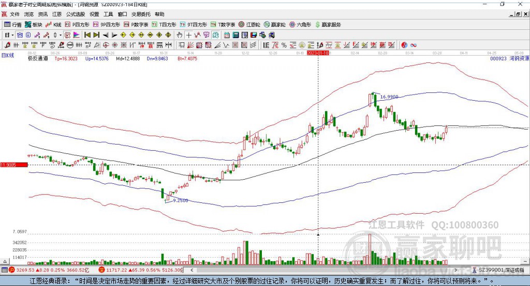Screen dimensions: 530x286
Task: Open the 交易委托 menu
Action: [141, 14]
